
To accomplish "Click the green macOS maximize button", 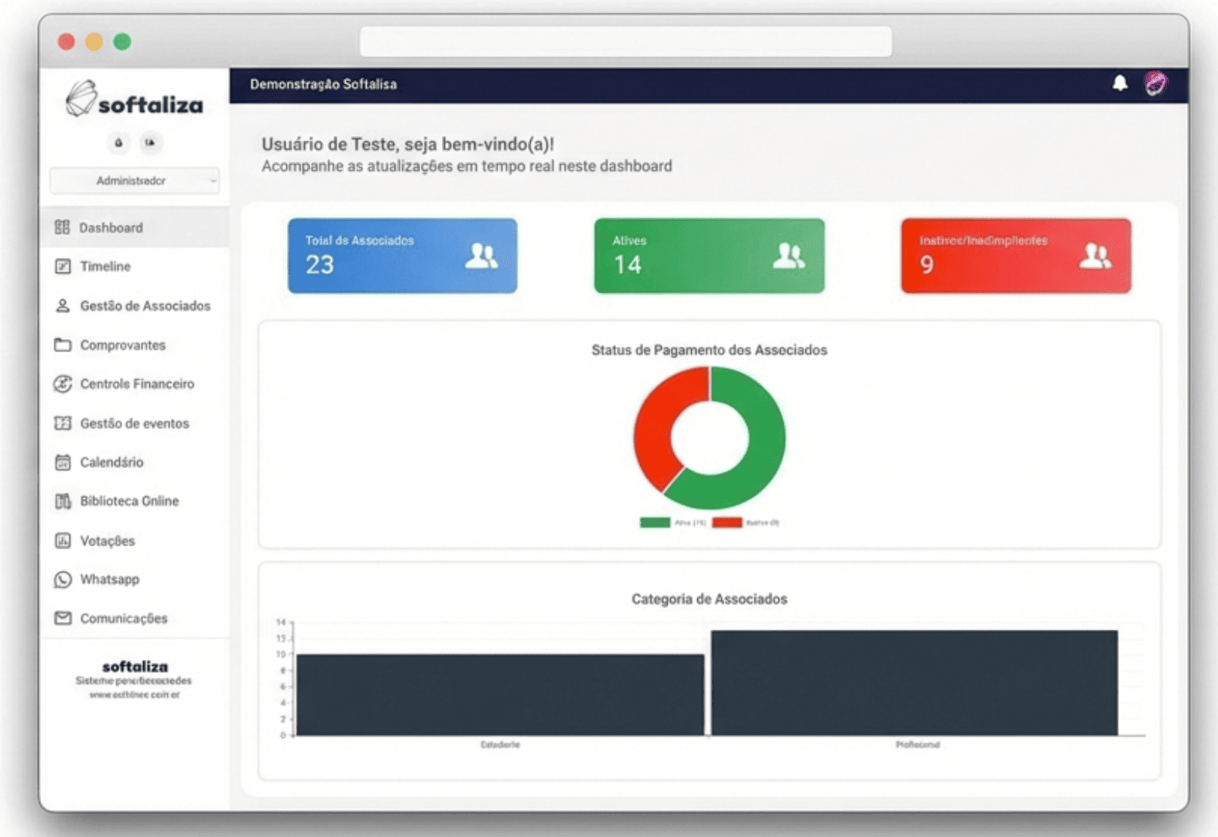I will point(122,41).
